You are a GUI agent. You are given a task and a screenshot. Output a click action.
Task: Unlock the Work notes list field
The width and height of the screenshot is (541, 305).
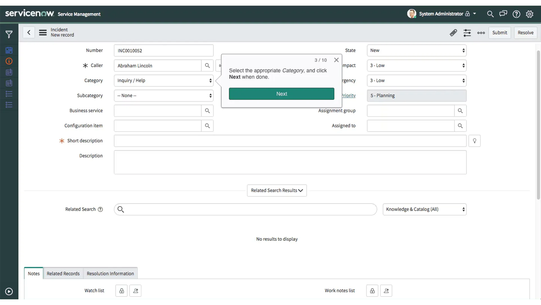click(372, 291)
